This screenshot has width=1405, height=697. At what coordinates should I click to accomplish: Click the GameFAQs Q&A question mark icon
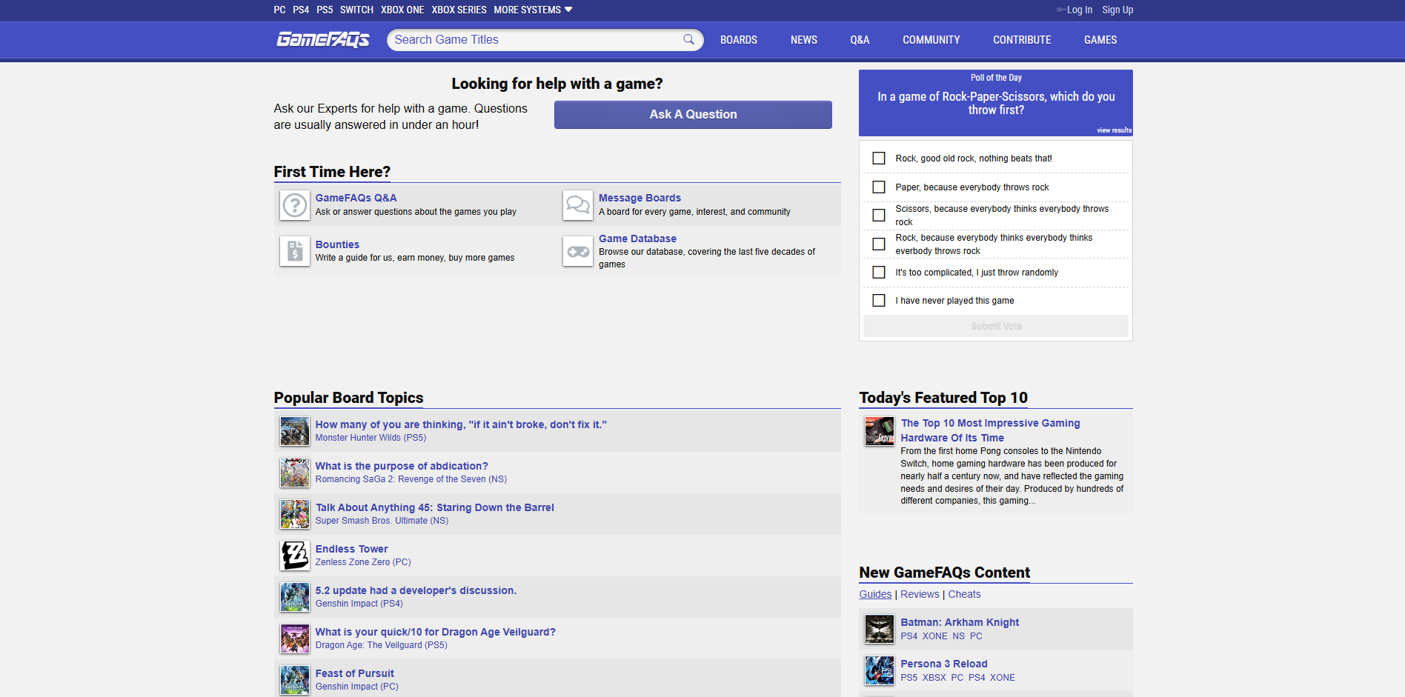tap(295, 205)
